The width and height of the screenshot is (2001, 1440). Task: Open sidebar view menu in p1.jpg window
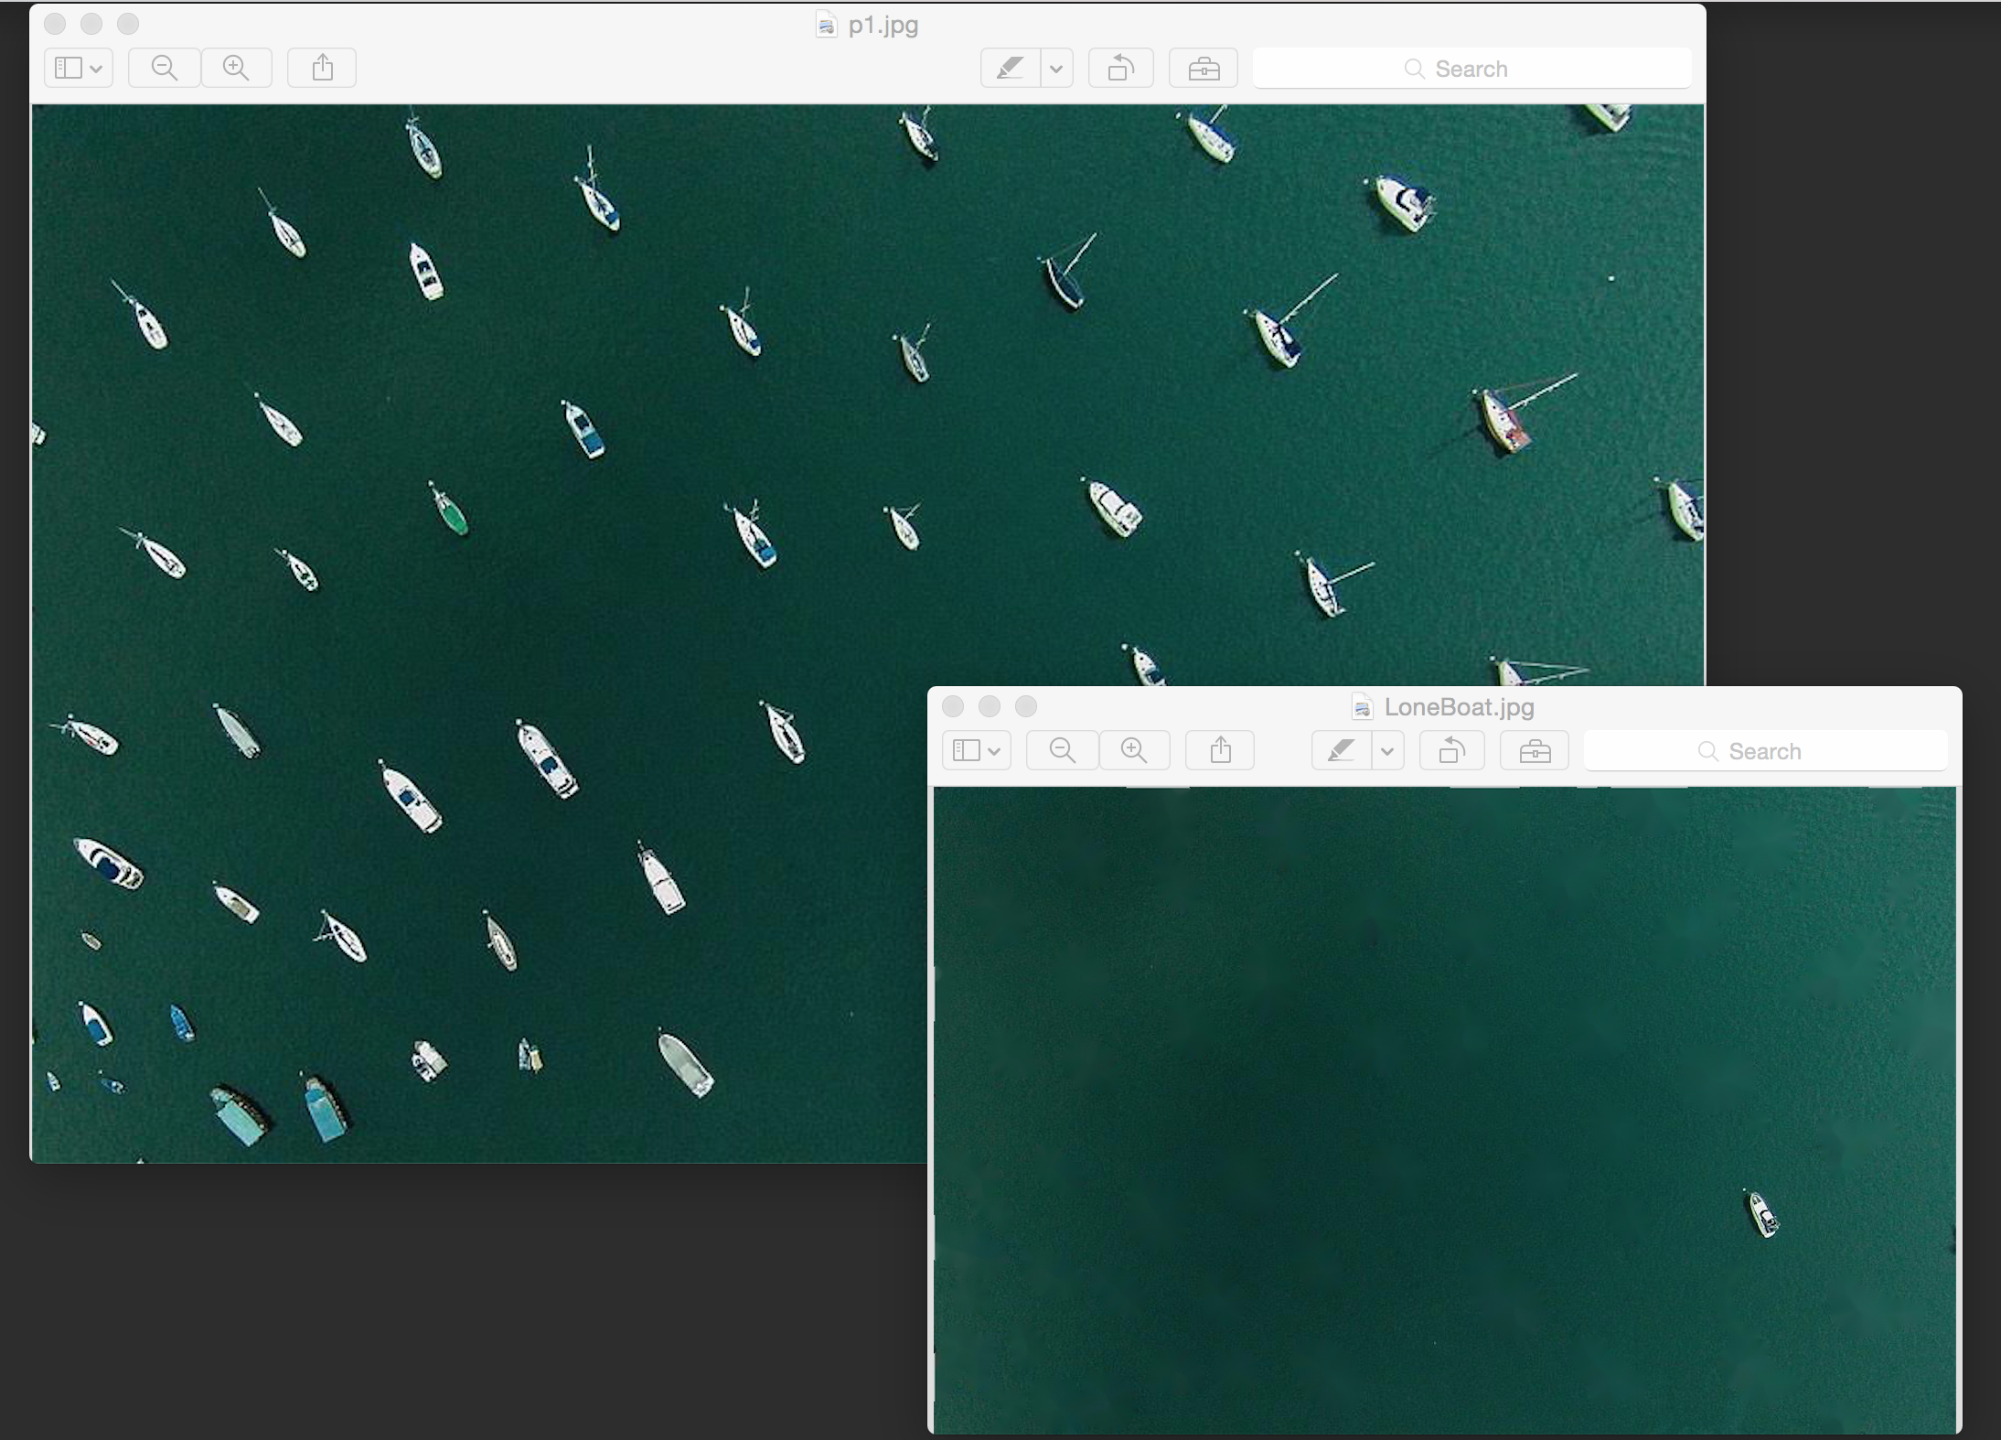79,68
